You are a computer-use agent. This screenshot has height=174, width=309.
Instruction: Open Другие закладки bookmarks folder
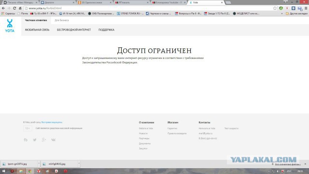pos(296,14)
